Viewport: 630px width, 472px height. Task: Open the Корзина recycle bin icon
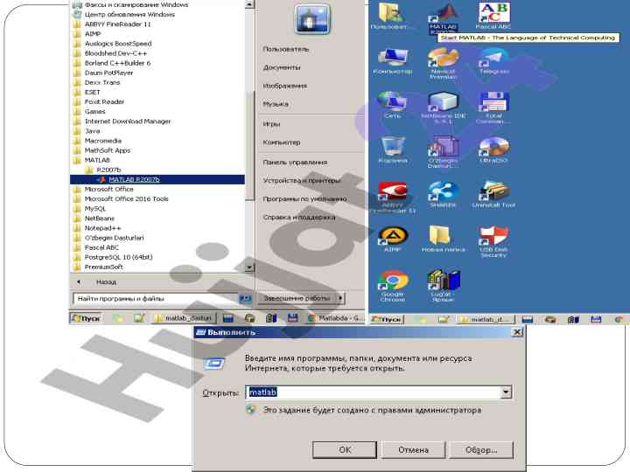point(393,149)
